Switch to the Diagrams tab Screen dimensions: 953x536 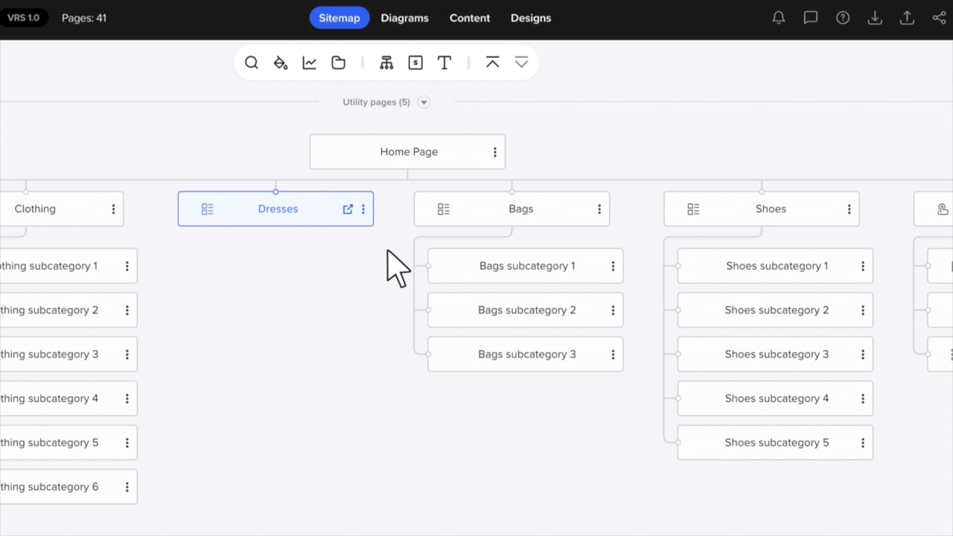pos(405,18)
